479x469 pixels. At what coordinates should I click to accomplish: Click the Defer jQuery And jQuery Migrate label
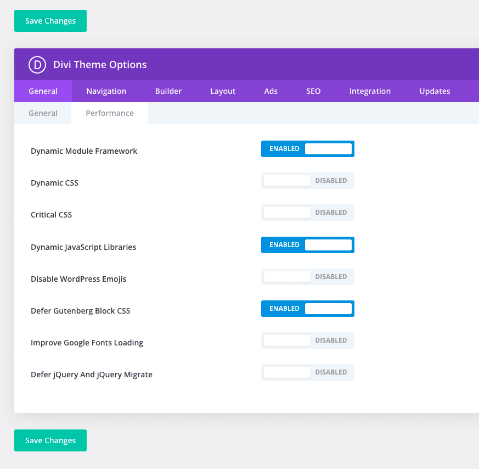point(92,375)
